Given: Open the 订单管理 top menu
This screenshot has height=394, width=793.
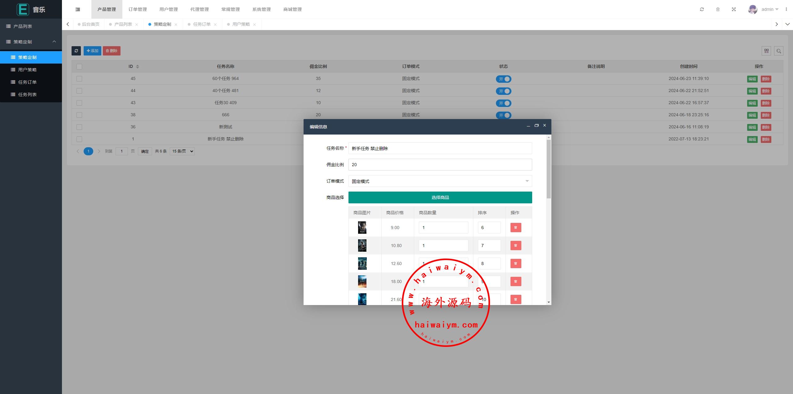Looking at the screenshot, I should click(x=138, y=9).
